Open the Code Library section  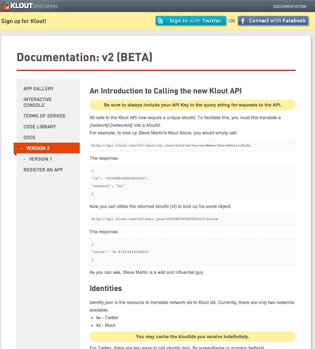coord(39,127)
